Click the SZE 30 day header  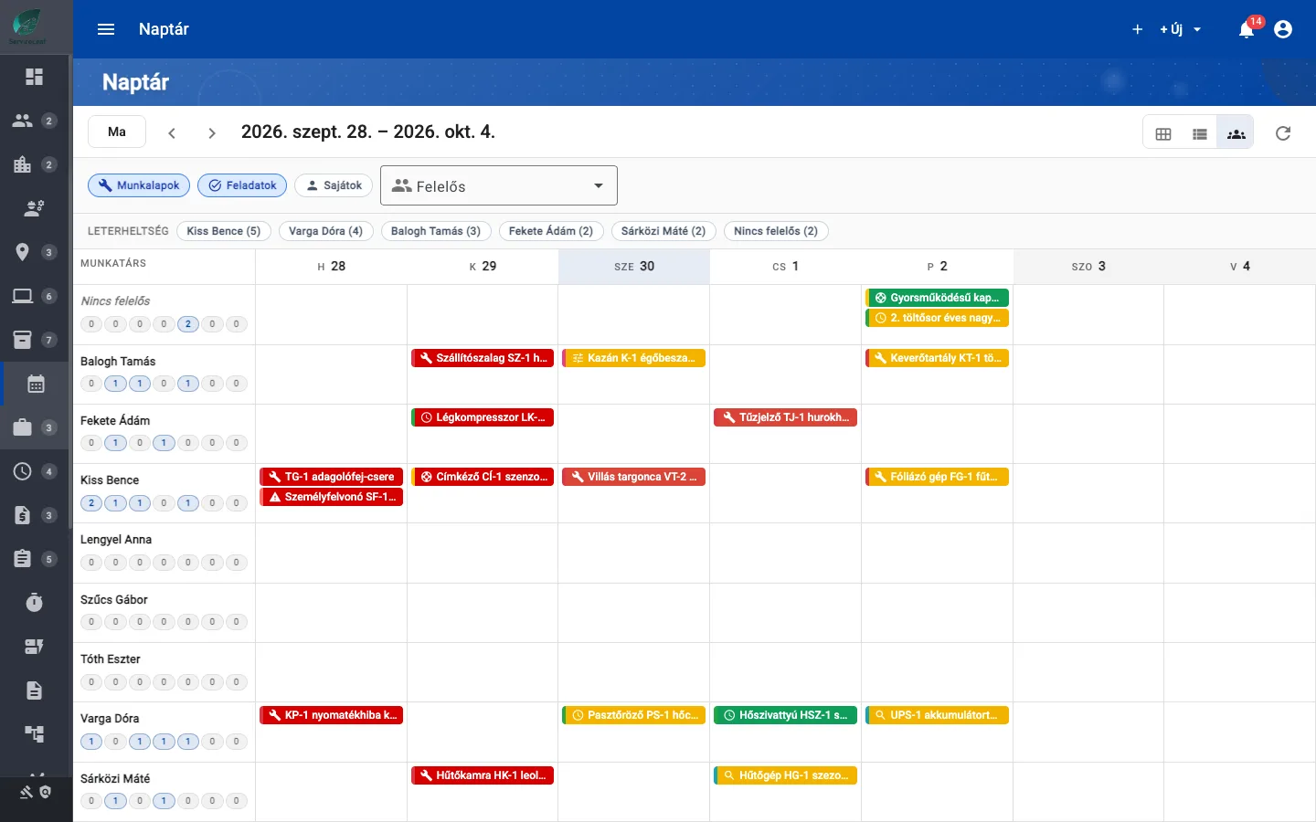[634, 267]
